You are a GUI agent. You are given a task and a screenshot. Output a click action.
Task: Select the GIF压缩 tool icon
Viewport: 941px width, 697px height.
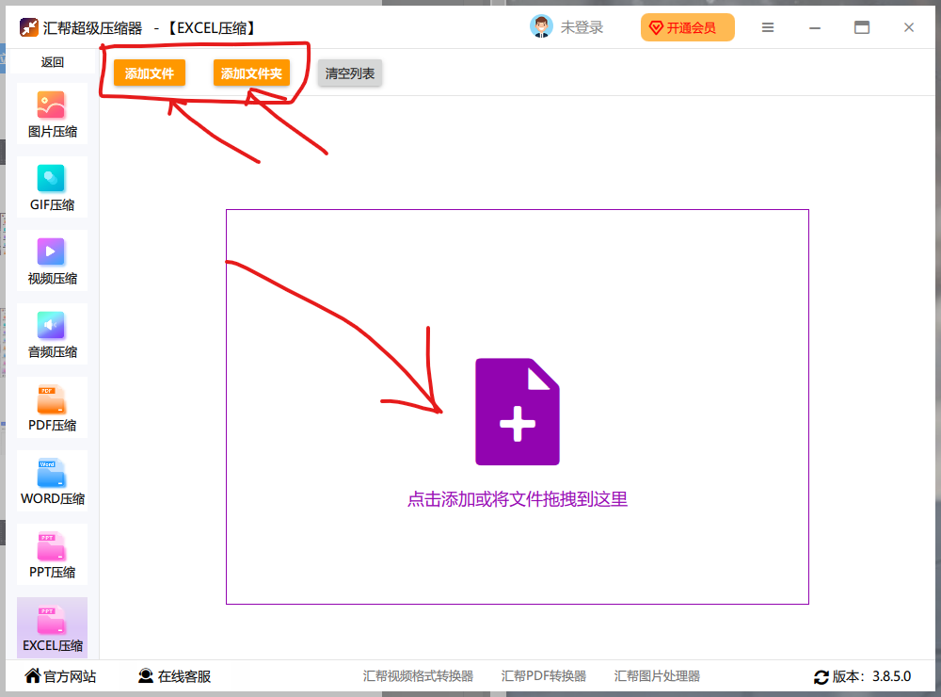[51, 178]
